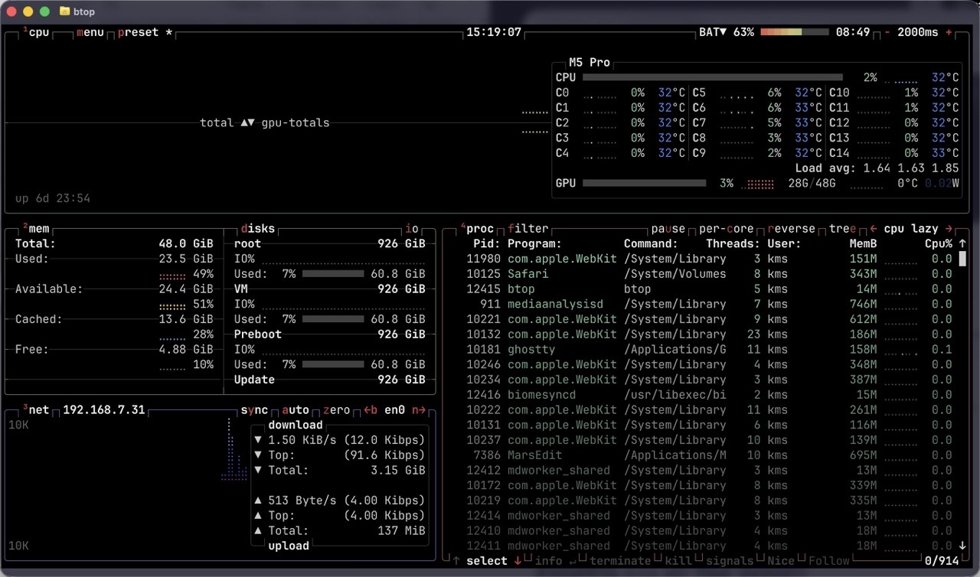Viewport: 980px width, 577px height.
Task: Select the btop process row
Action: click(710, 289)
